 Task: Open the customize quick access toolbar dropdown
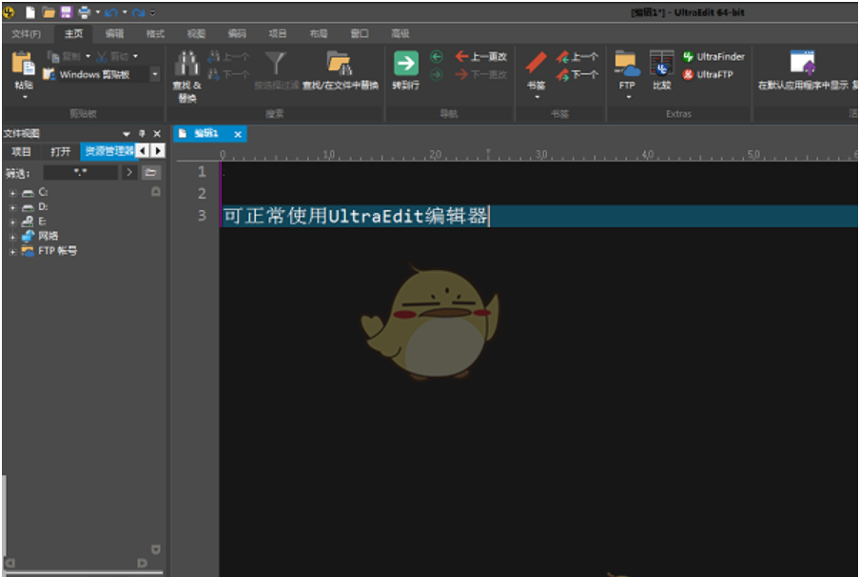pyautogui.click(x=152, y=12)
